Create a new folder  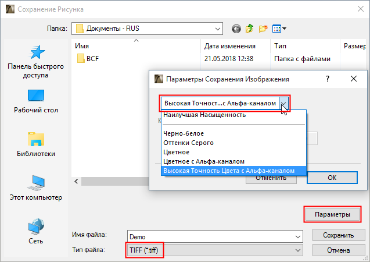click(x=263, y=29)
